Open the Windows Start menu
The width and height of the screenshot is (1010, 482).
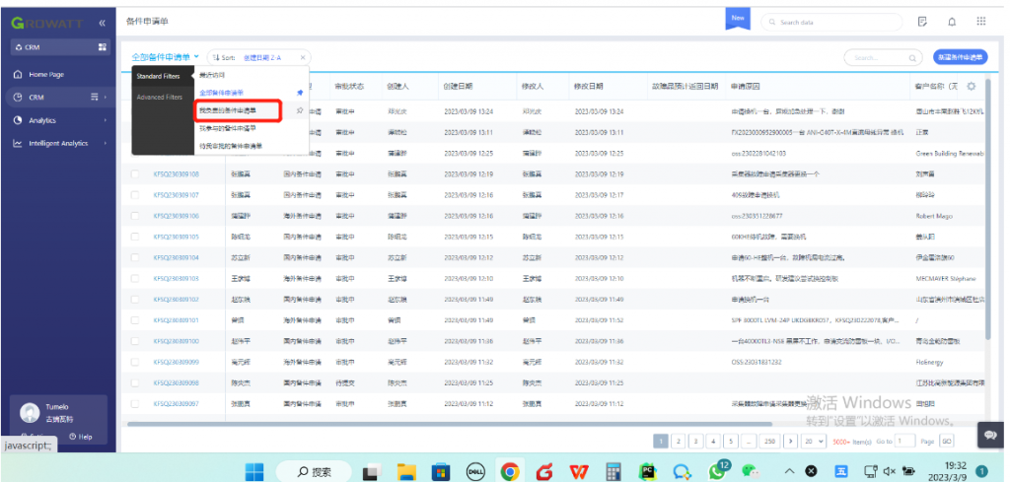pos(254,472)
